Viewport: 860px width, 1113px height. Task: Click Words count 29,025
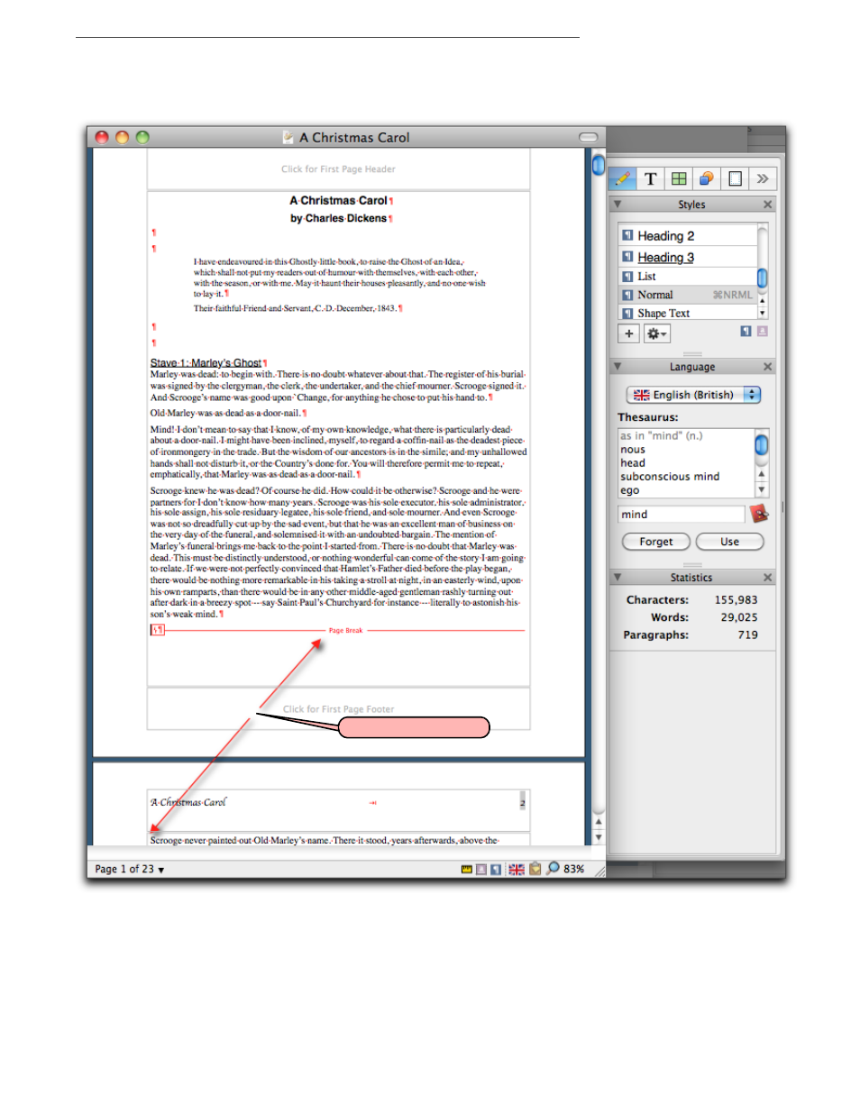739,617
